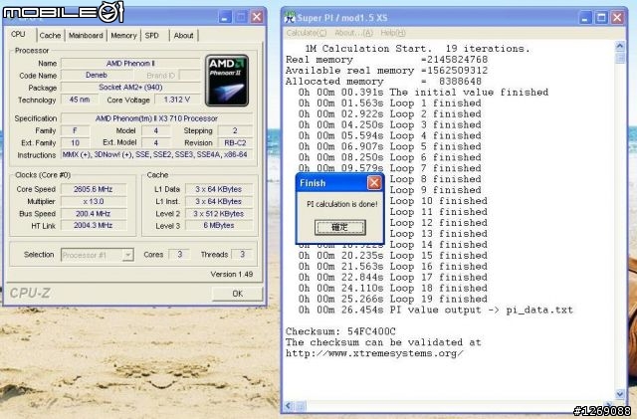
Task: Select the CPU tab in CPU-Z
Action: coord(18,35)
